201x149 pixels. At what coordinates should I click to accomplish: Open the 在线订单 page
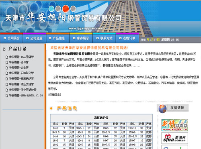click(x=127, y=38)
